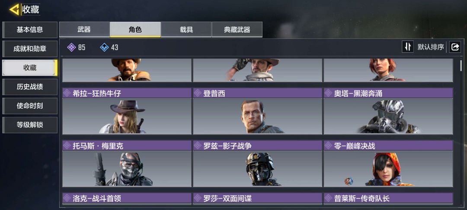The width and height of the screenshot is (467, 210).
Task: Click the yellow back arrow icon
Action: coord(14,10)
